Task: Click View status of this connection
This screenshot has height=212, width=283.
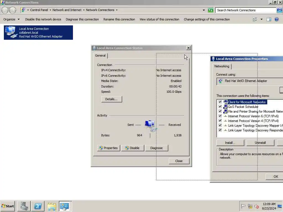Action: pos(159,19)
